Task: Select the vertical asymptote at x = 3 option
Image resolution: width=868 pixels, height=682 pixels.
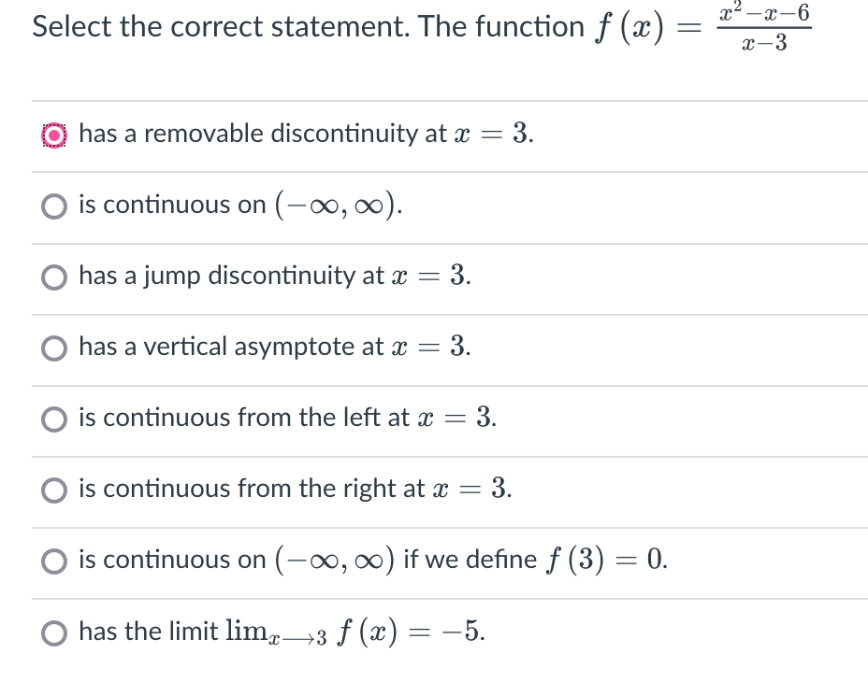Action: (x=54, y=348)
